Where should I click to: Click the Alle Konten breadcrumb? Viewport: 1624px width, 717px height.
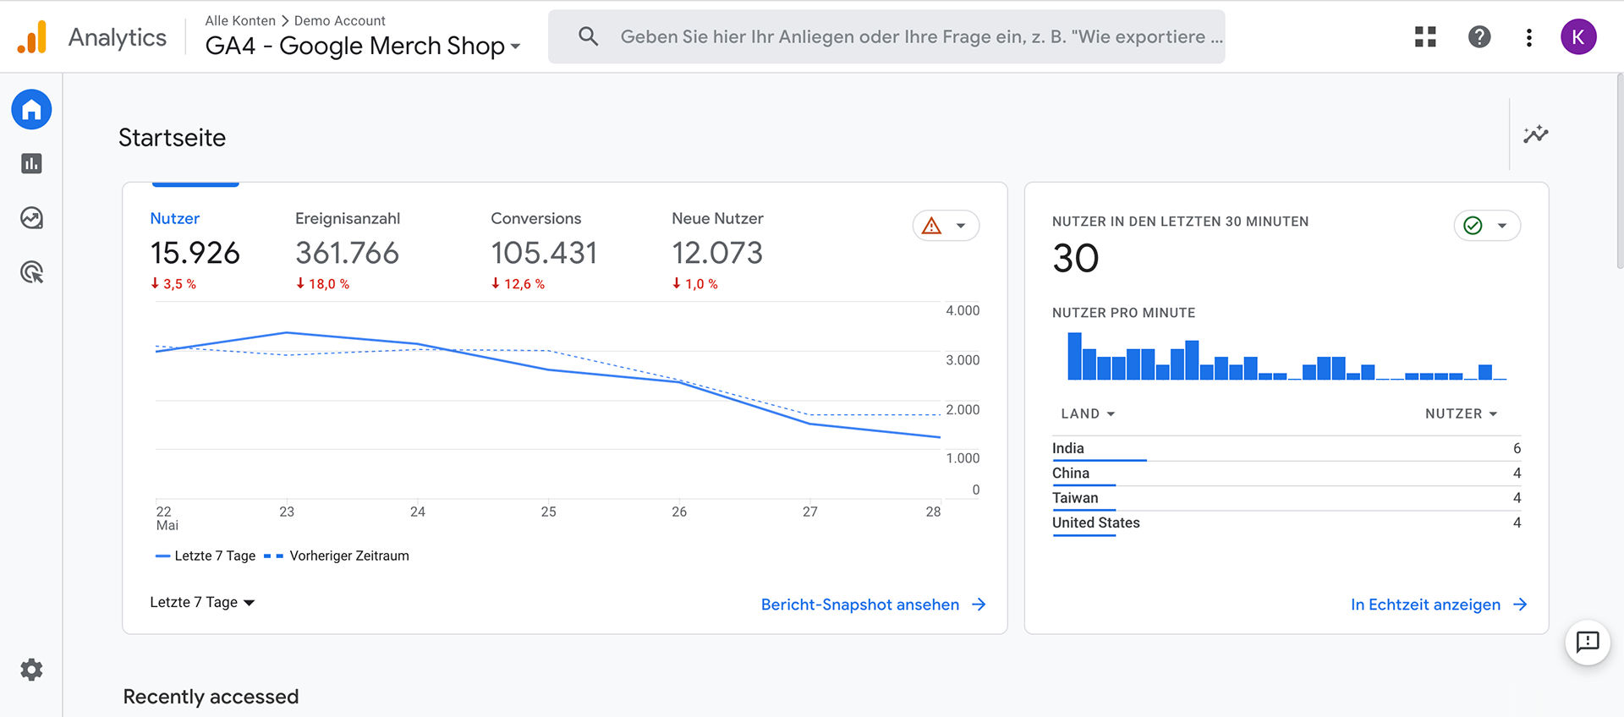click(x=240, y=20)
